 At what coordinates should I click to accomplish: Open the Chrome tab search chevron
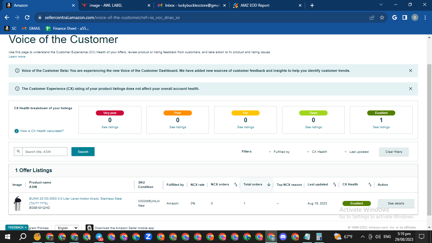[381, 5]
